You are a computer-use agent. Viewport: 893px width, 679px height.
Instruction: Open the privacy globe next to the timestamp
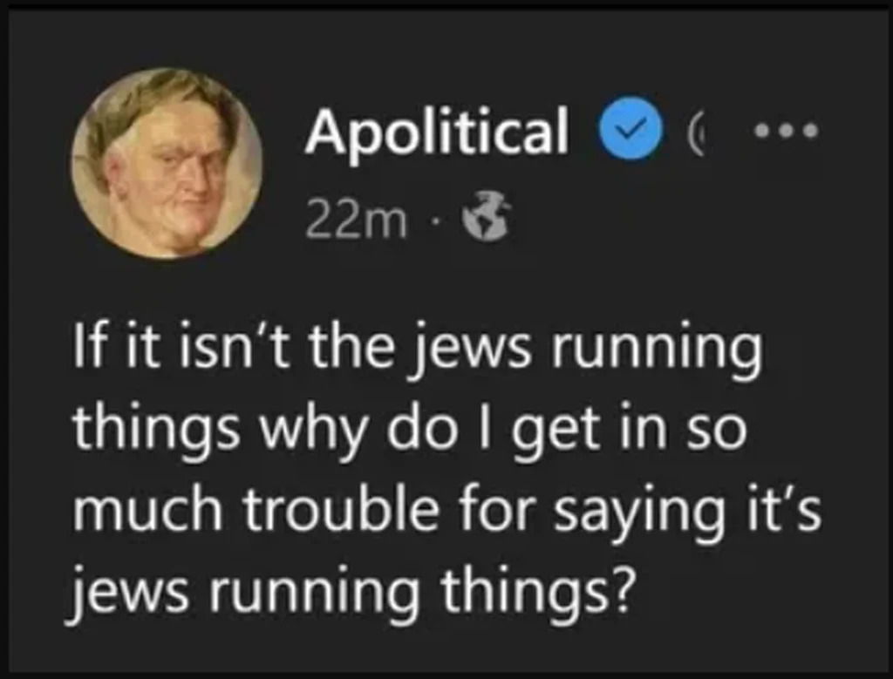pos(487,221)
